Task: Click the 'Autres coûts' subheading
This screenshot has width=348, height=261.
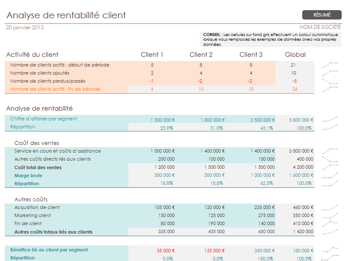Action: 31,200
